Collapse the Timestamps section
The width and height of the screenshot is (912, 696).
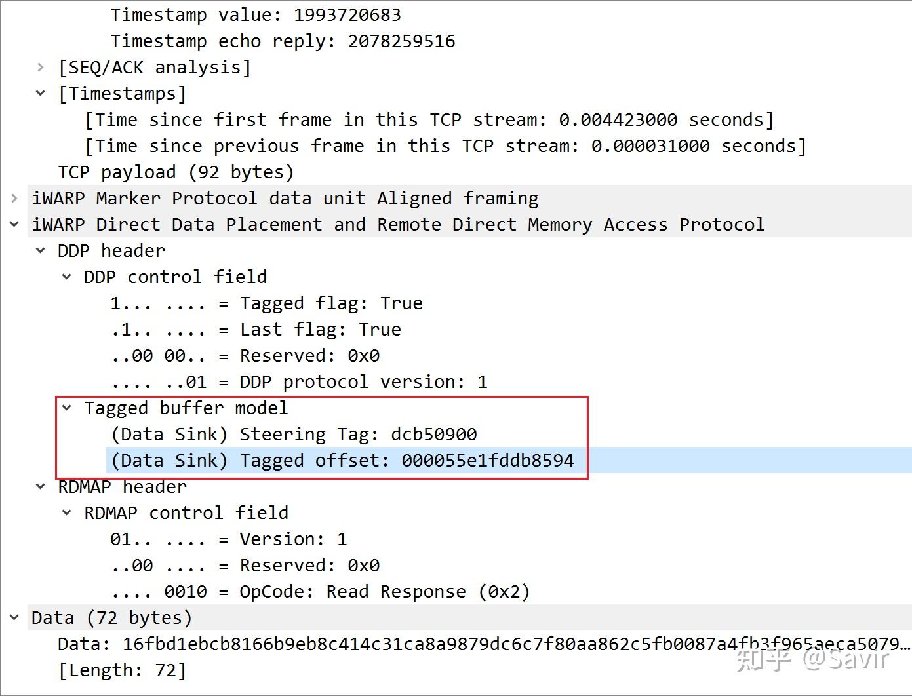41,92
